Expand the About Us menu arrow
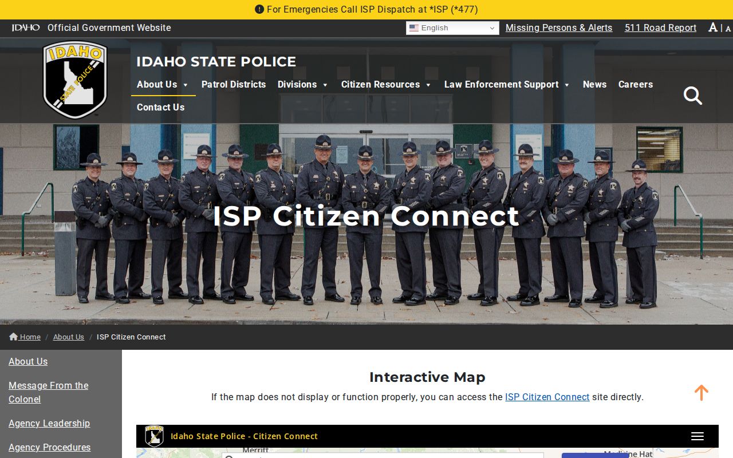 click(184, 85)
